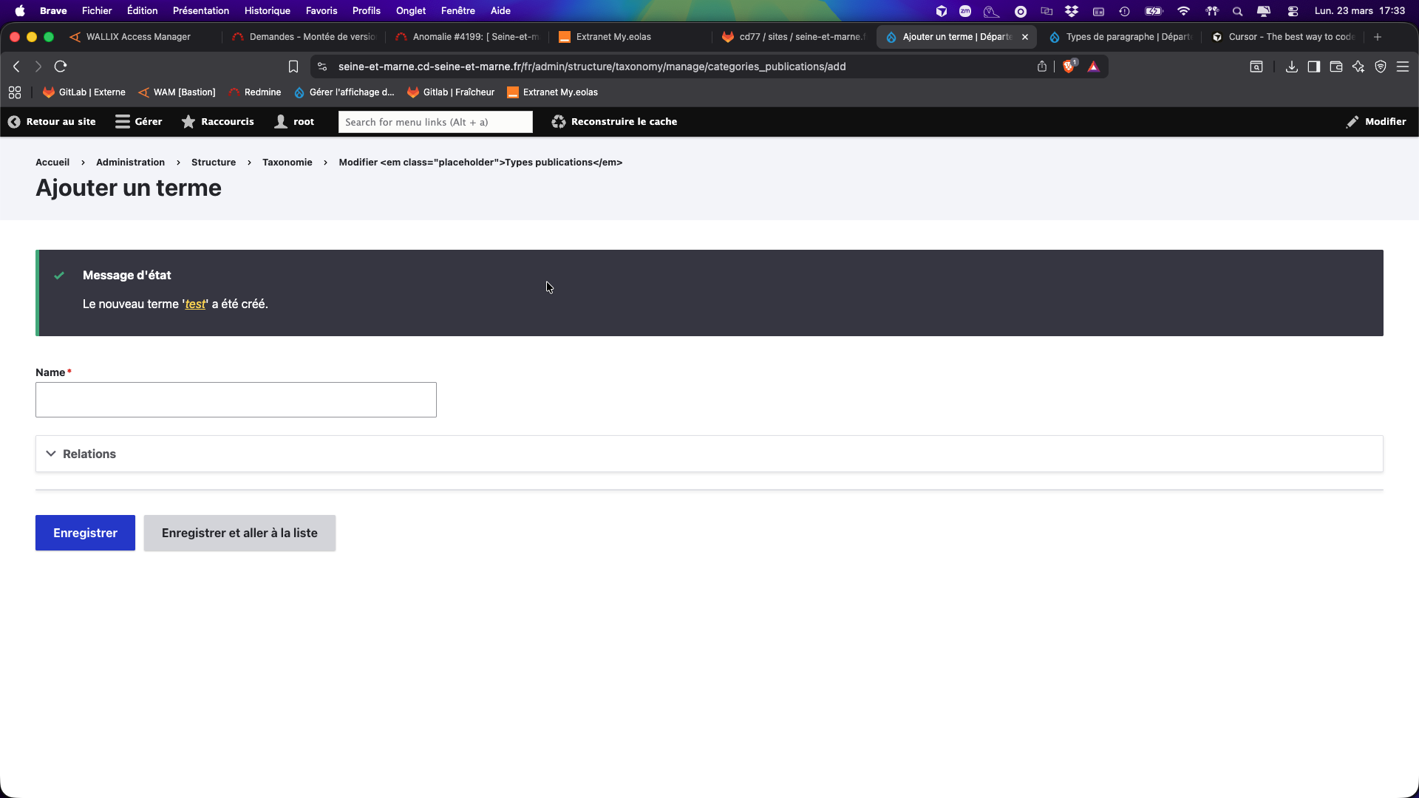Click Reconstruire le cache toolbar item
The height and width of the screenshot is (798, 1419).
point(614,122)
